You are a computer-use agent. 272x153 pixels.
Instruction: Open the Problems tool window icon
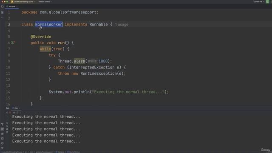pyautogui.click(x=2, y=143)
